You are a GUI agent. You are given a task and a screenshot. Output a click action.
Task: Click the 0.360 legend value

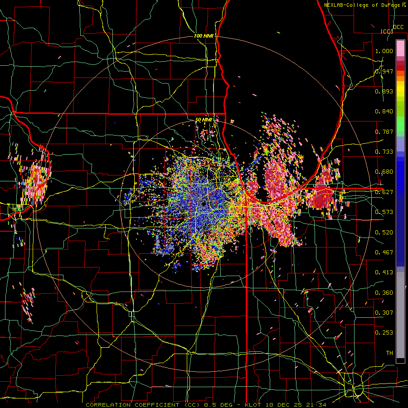[x=384, y=293]
